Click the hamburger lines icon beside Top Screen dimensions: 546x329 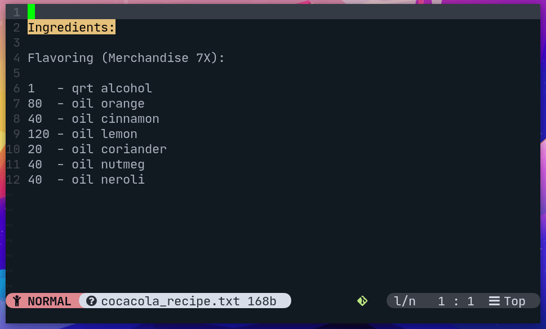pyautogui.click(x=494, y=301)
